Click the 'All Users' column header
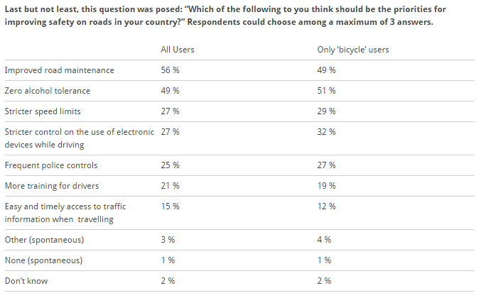Image resolution: width=481 pixels, height=298 pixels. 178,50
